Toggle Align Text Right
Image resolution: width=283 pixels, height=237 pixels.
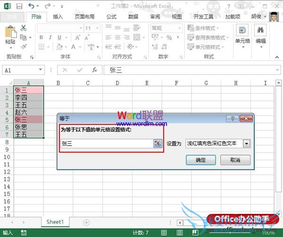click(126, 38)
